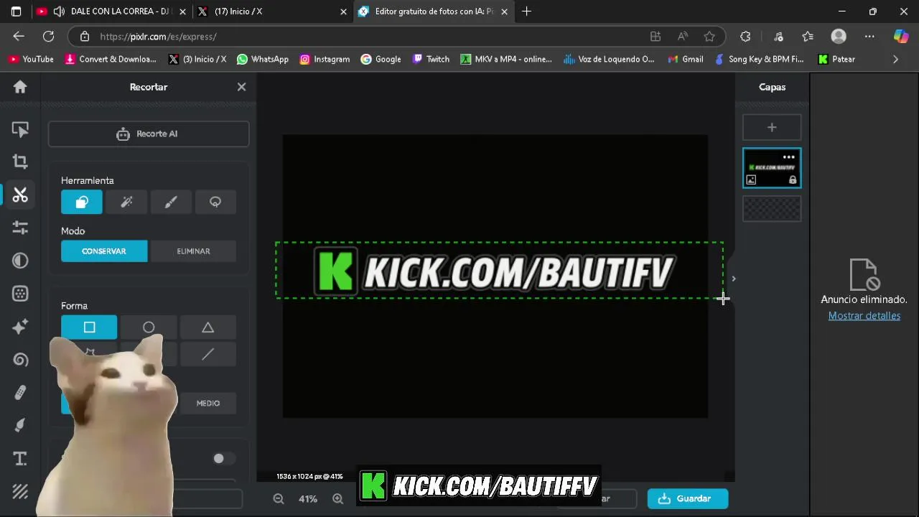Open the Adjust sliders tool in sidebar
This screenshot has height=517, width=919.
[x=20, y=228]
